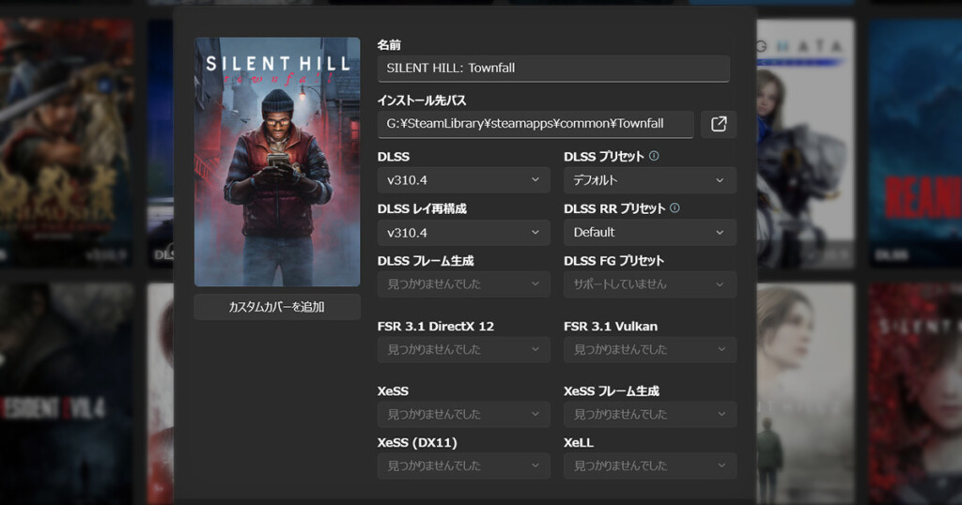Click the DLSS レイ再構成 label
The image size is (962, 505).
click(422, 208)
